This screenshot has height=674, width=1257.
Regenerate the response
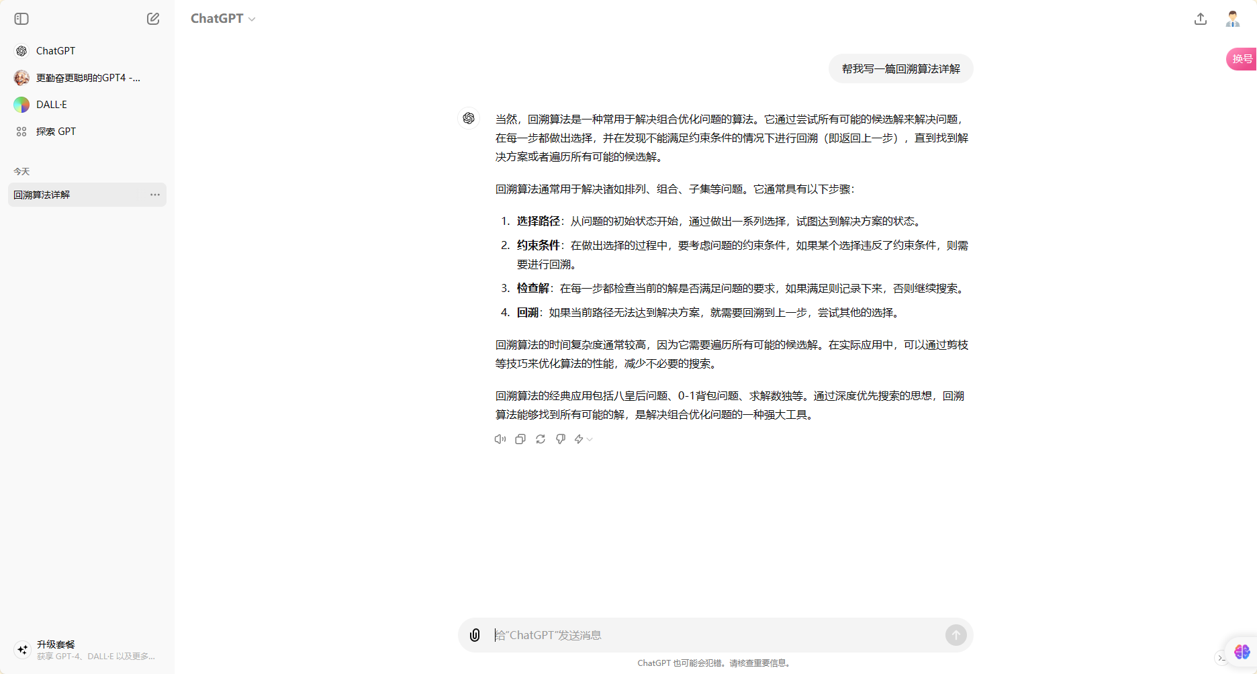pos(541,439)
